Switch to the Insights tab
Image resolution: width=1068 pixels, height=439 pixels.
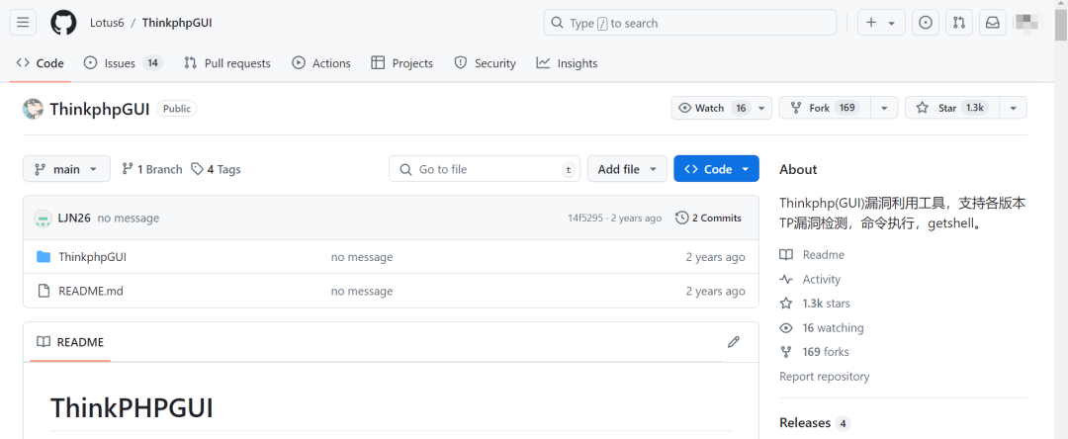(568, 63)
